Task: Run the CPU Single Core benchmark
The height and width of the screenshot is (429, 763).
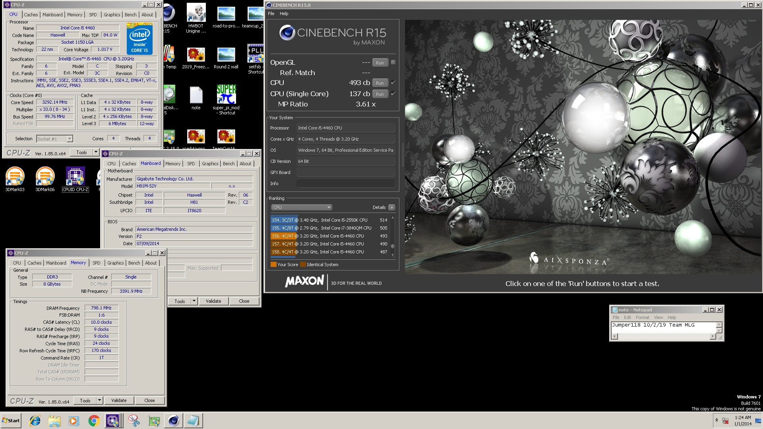Action: point(380,94)
